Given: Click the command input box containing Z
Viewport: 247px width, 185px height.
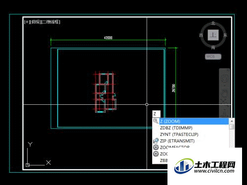Looking at the screenshot, I should pyautogui.click(x=156, y=114).
